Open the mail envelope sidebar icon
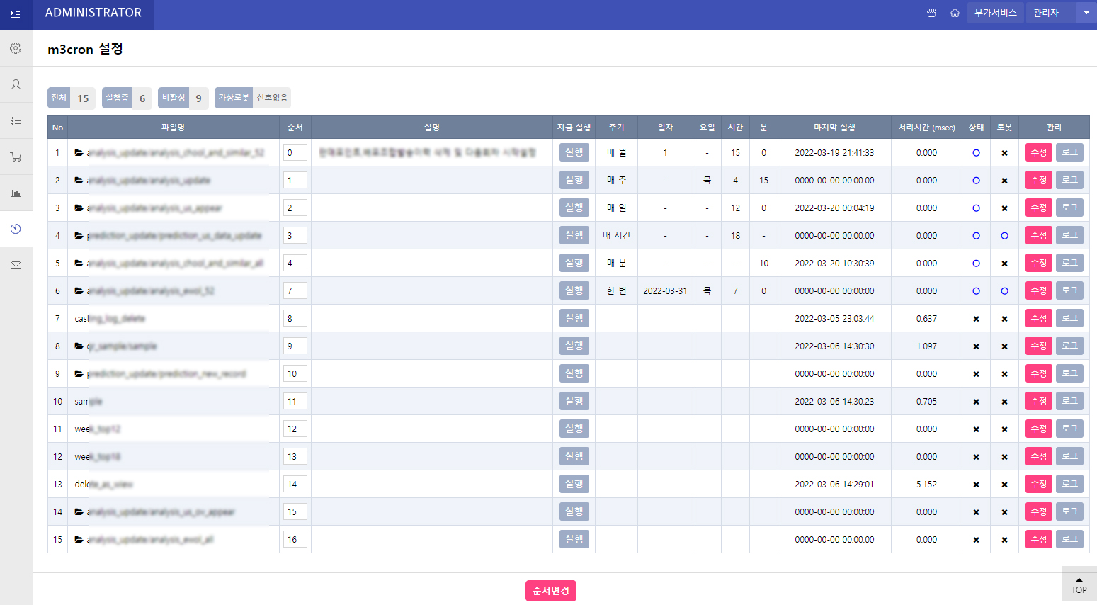 point(16,266)
